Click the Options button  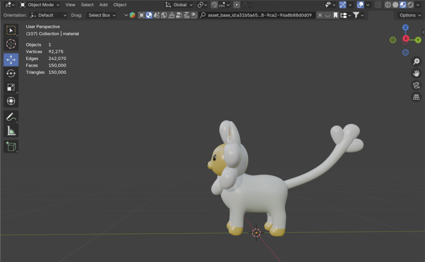[409, 15]
